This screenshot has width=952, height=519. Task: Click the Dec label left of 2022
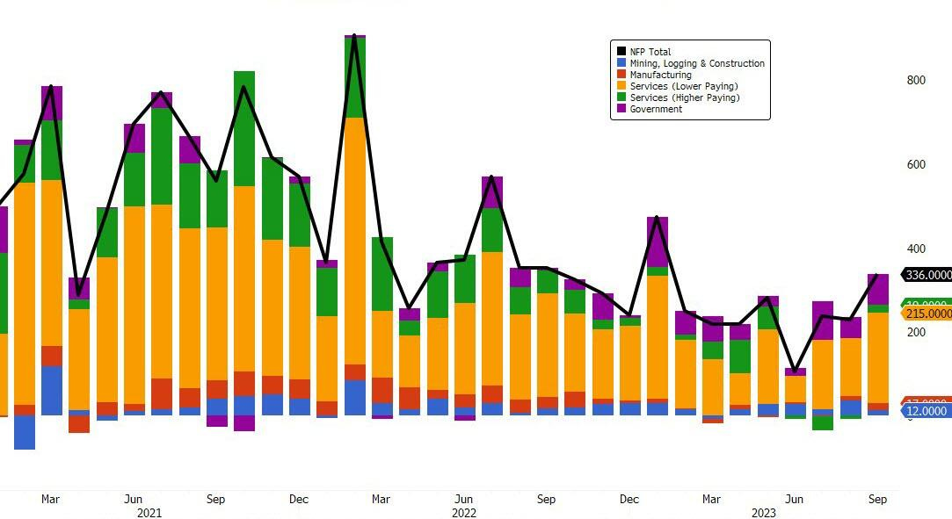click(299, 500)
